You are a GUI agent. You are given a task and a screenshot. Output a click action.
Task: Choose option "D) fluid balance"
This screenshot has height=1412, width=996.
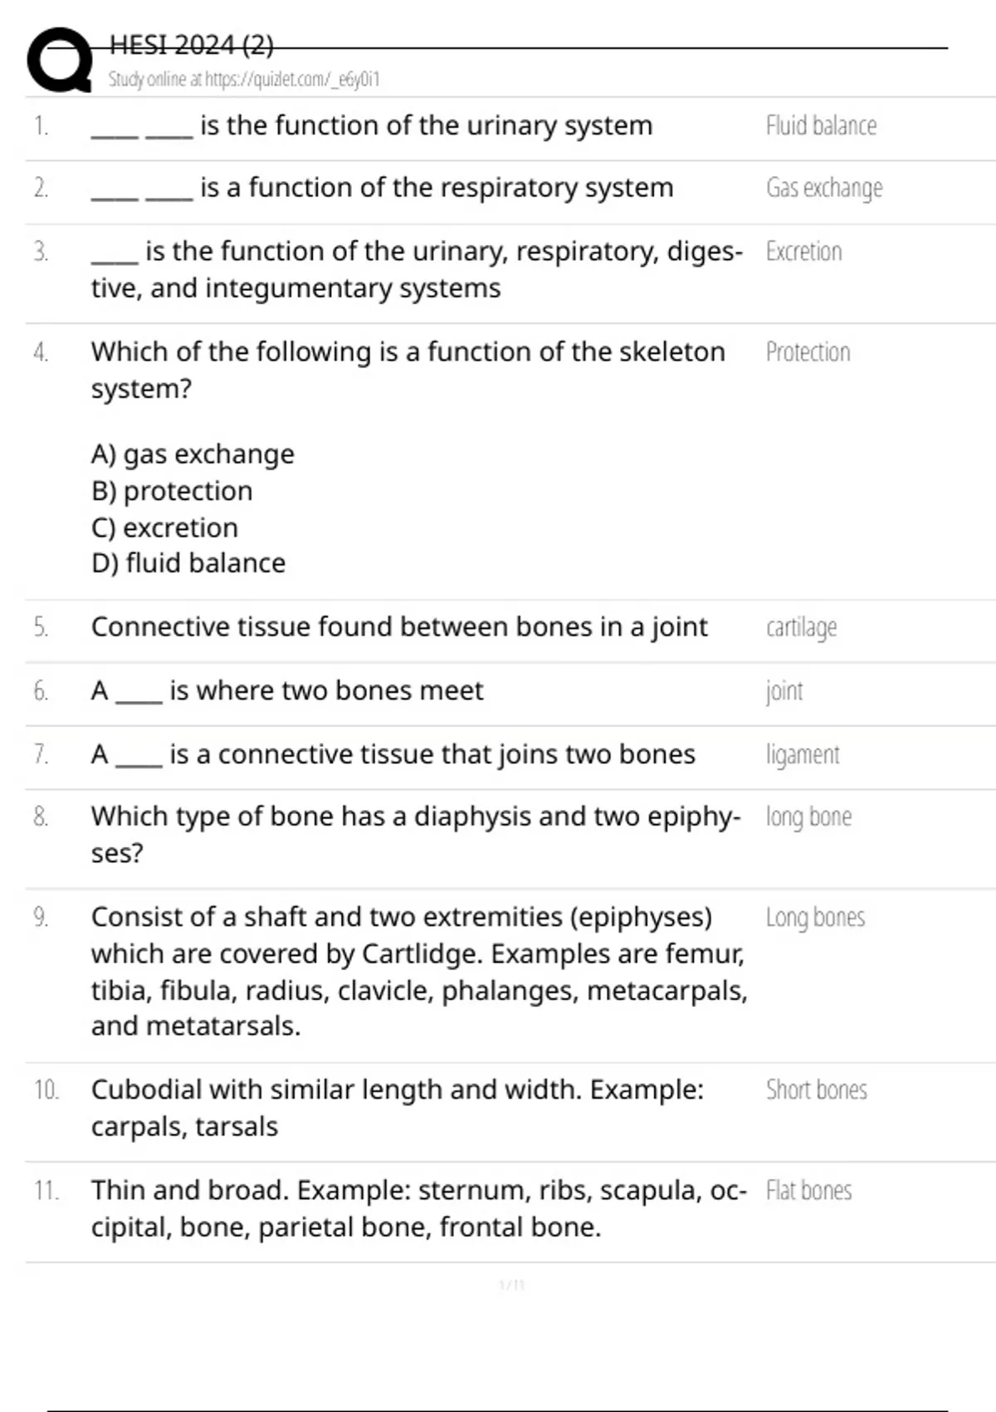[x=188, y=563]
